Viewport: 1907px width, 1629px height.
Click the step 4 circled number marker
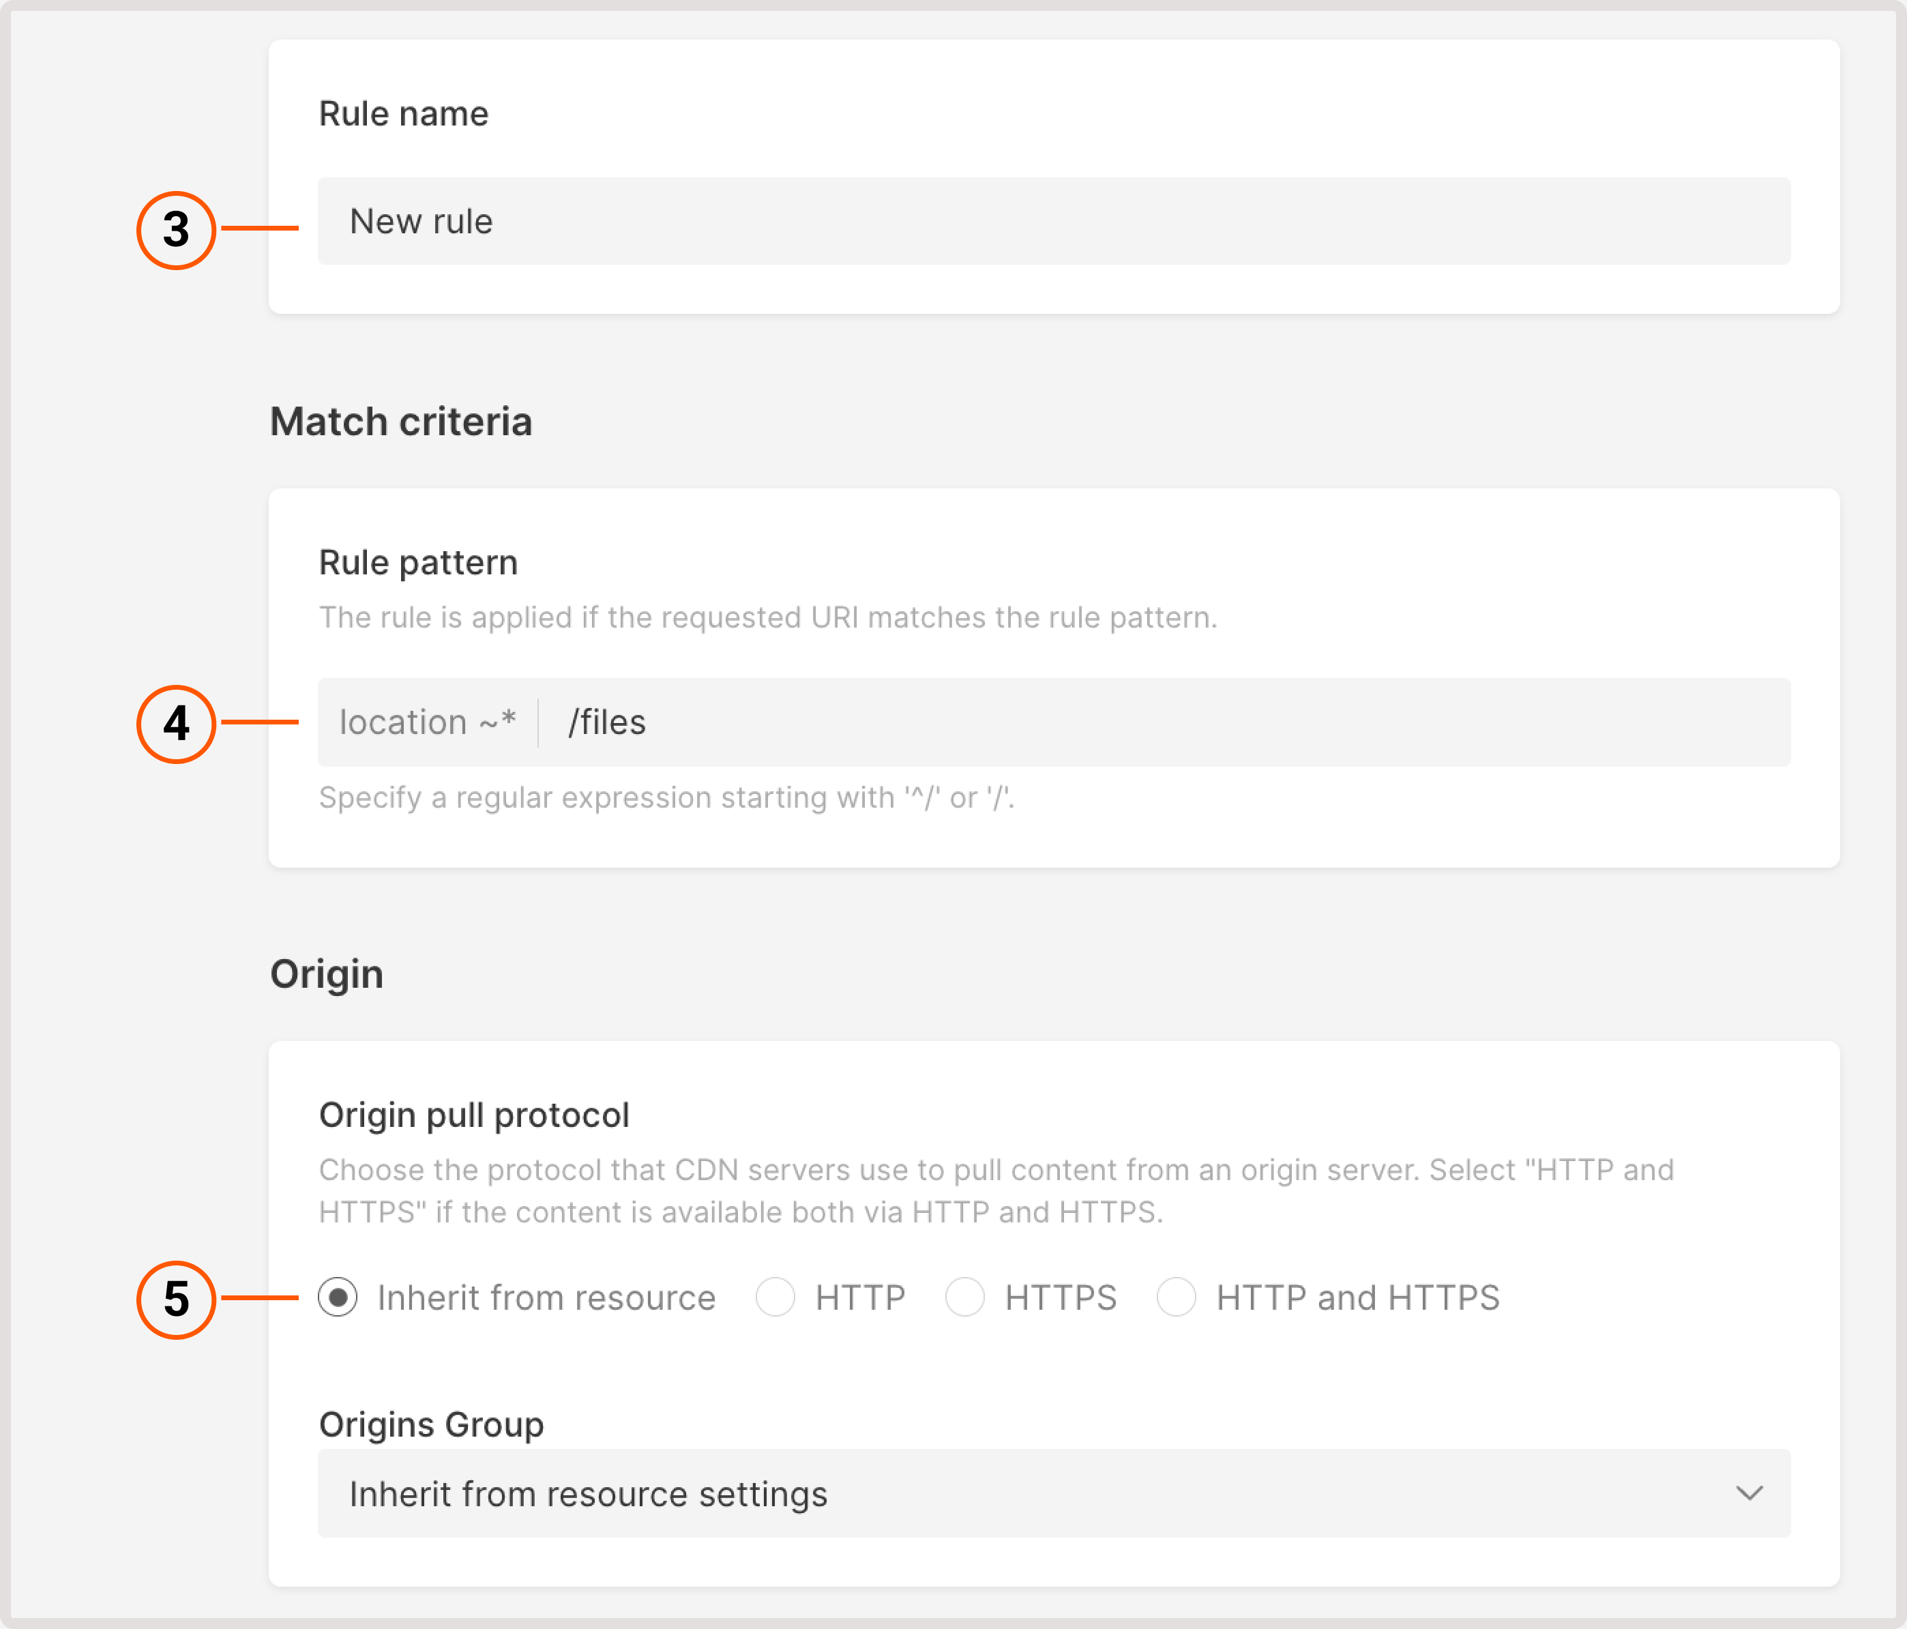[x=176, y=724]
